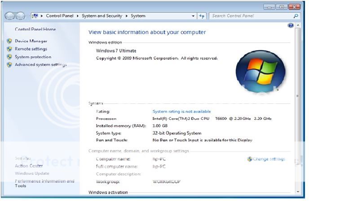Open Device Manager
The image size is (345, 215).
pyautogui.click(x=31, y=41)
